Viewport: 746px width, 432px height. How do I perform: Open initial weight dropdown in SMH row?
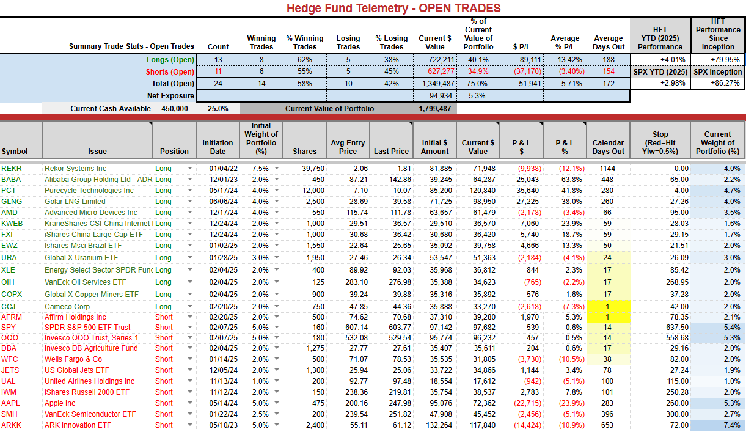click(277, 415)
